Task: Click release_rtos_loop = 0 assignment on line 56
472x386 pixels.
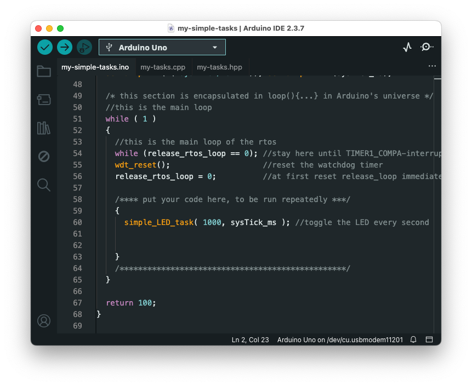Action: coord(166,176)
